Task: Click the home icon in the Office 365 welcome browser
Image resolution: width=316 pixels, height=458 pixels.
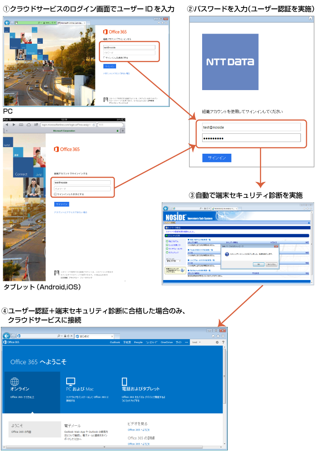Action: pos(213,336)
